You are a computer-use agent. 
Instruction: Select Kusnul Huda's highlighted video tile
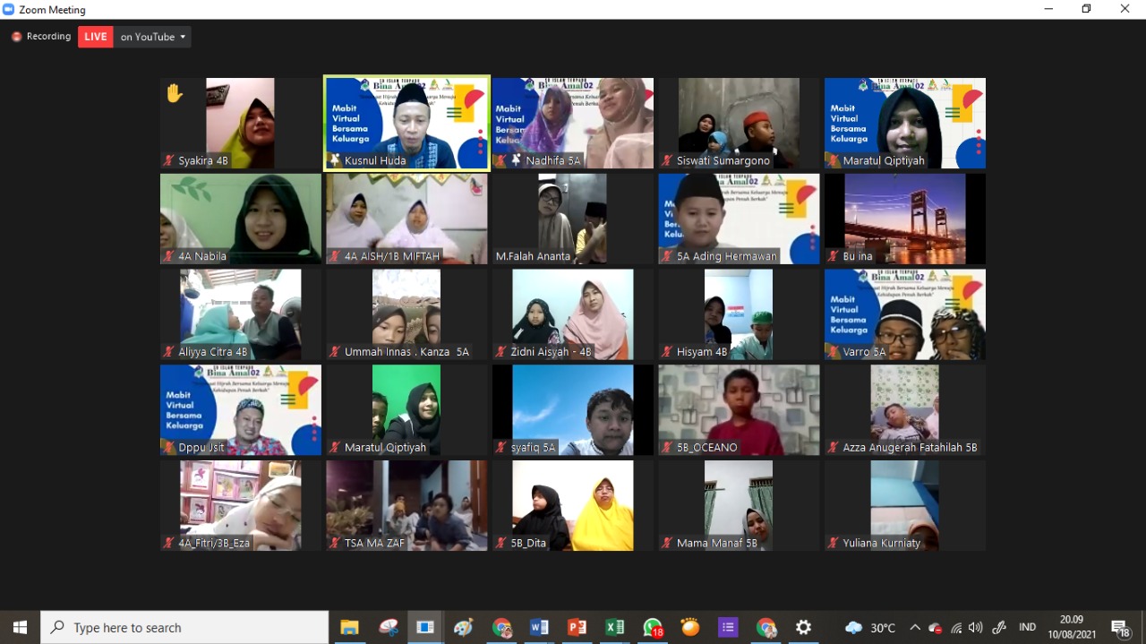[x=406, y=123]
